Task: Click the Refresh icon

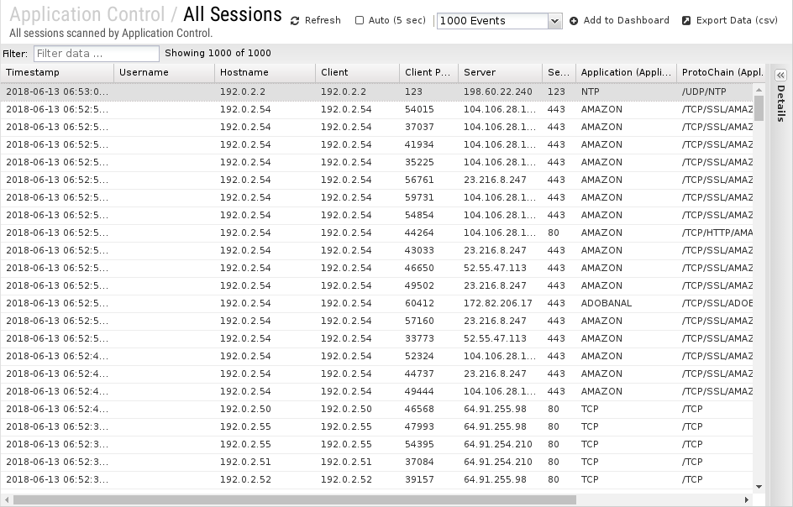Action: click(x=295, y=21)
